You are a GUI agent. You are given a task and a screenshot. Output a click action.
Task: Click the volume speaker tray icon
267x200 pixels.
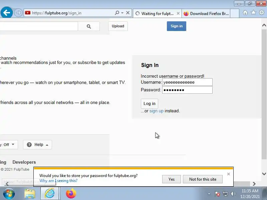(233, 194)
